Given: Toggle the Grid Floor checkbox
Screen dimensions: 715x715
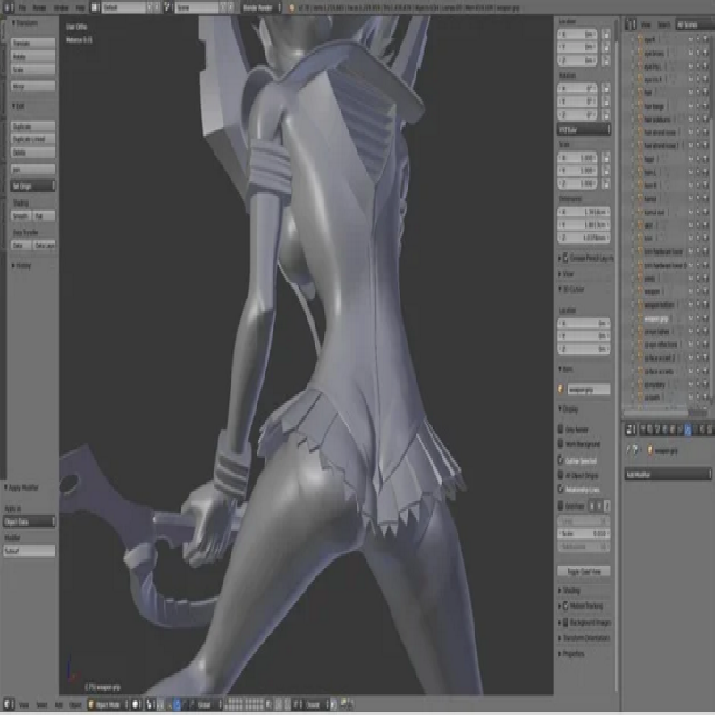Looking at the screenshot, I should [560, 506].
